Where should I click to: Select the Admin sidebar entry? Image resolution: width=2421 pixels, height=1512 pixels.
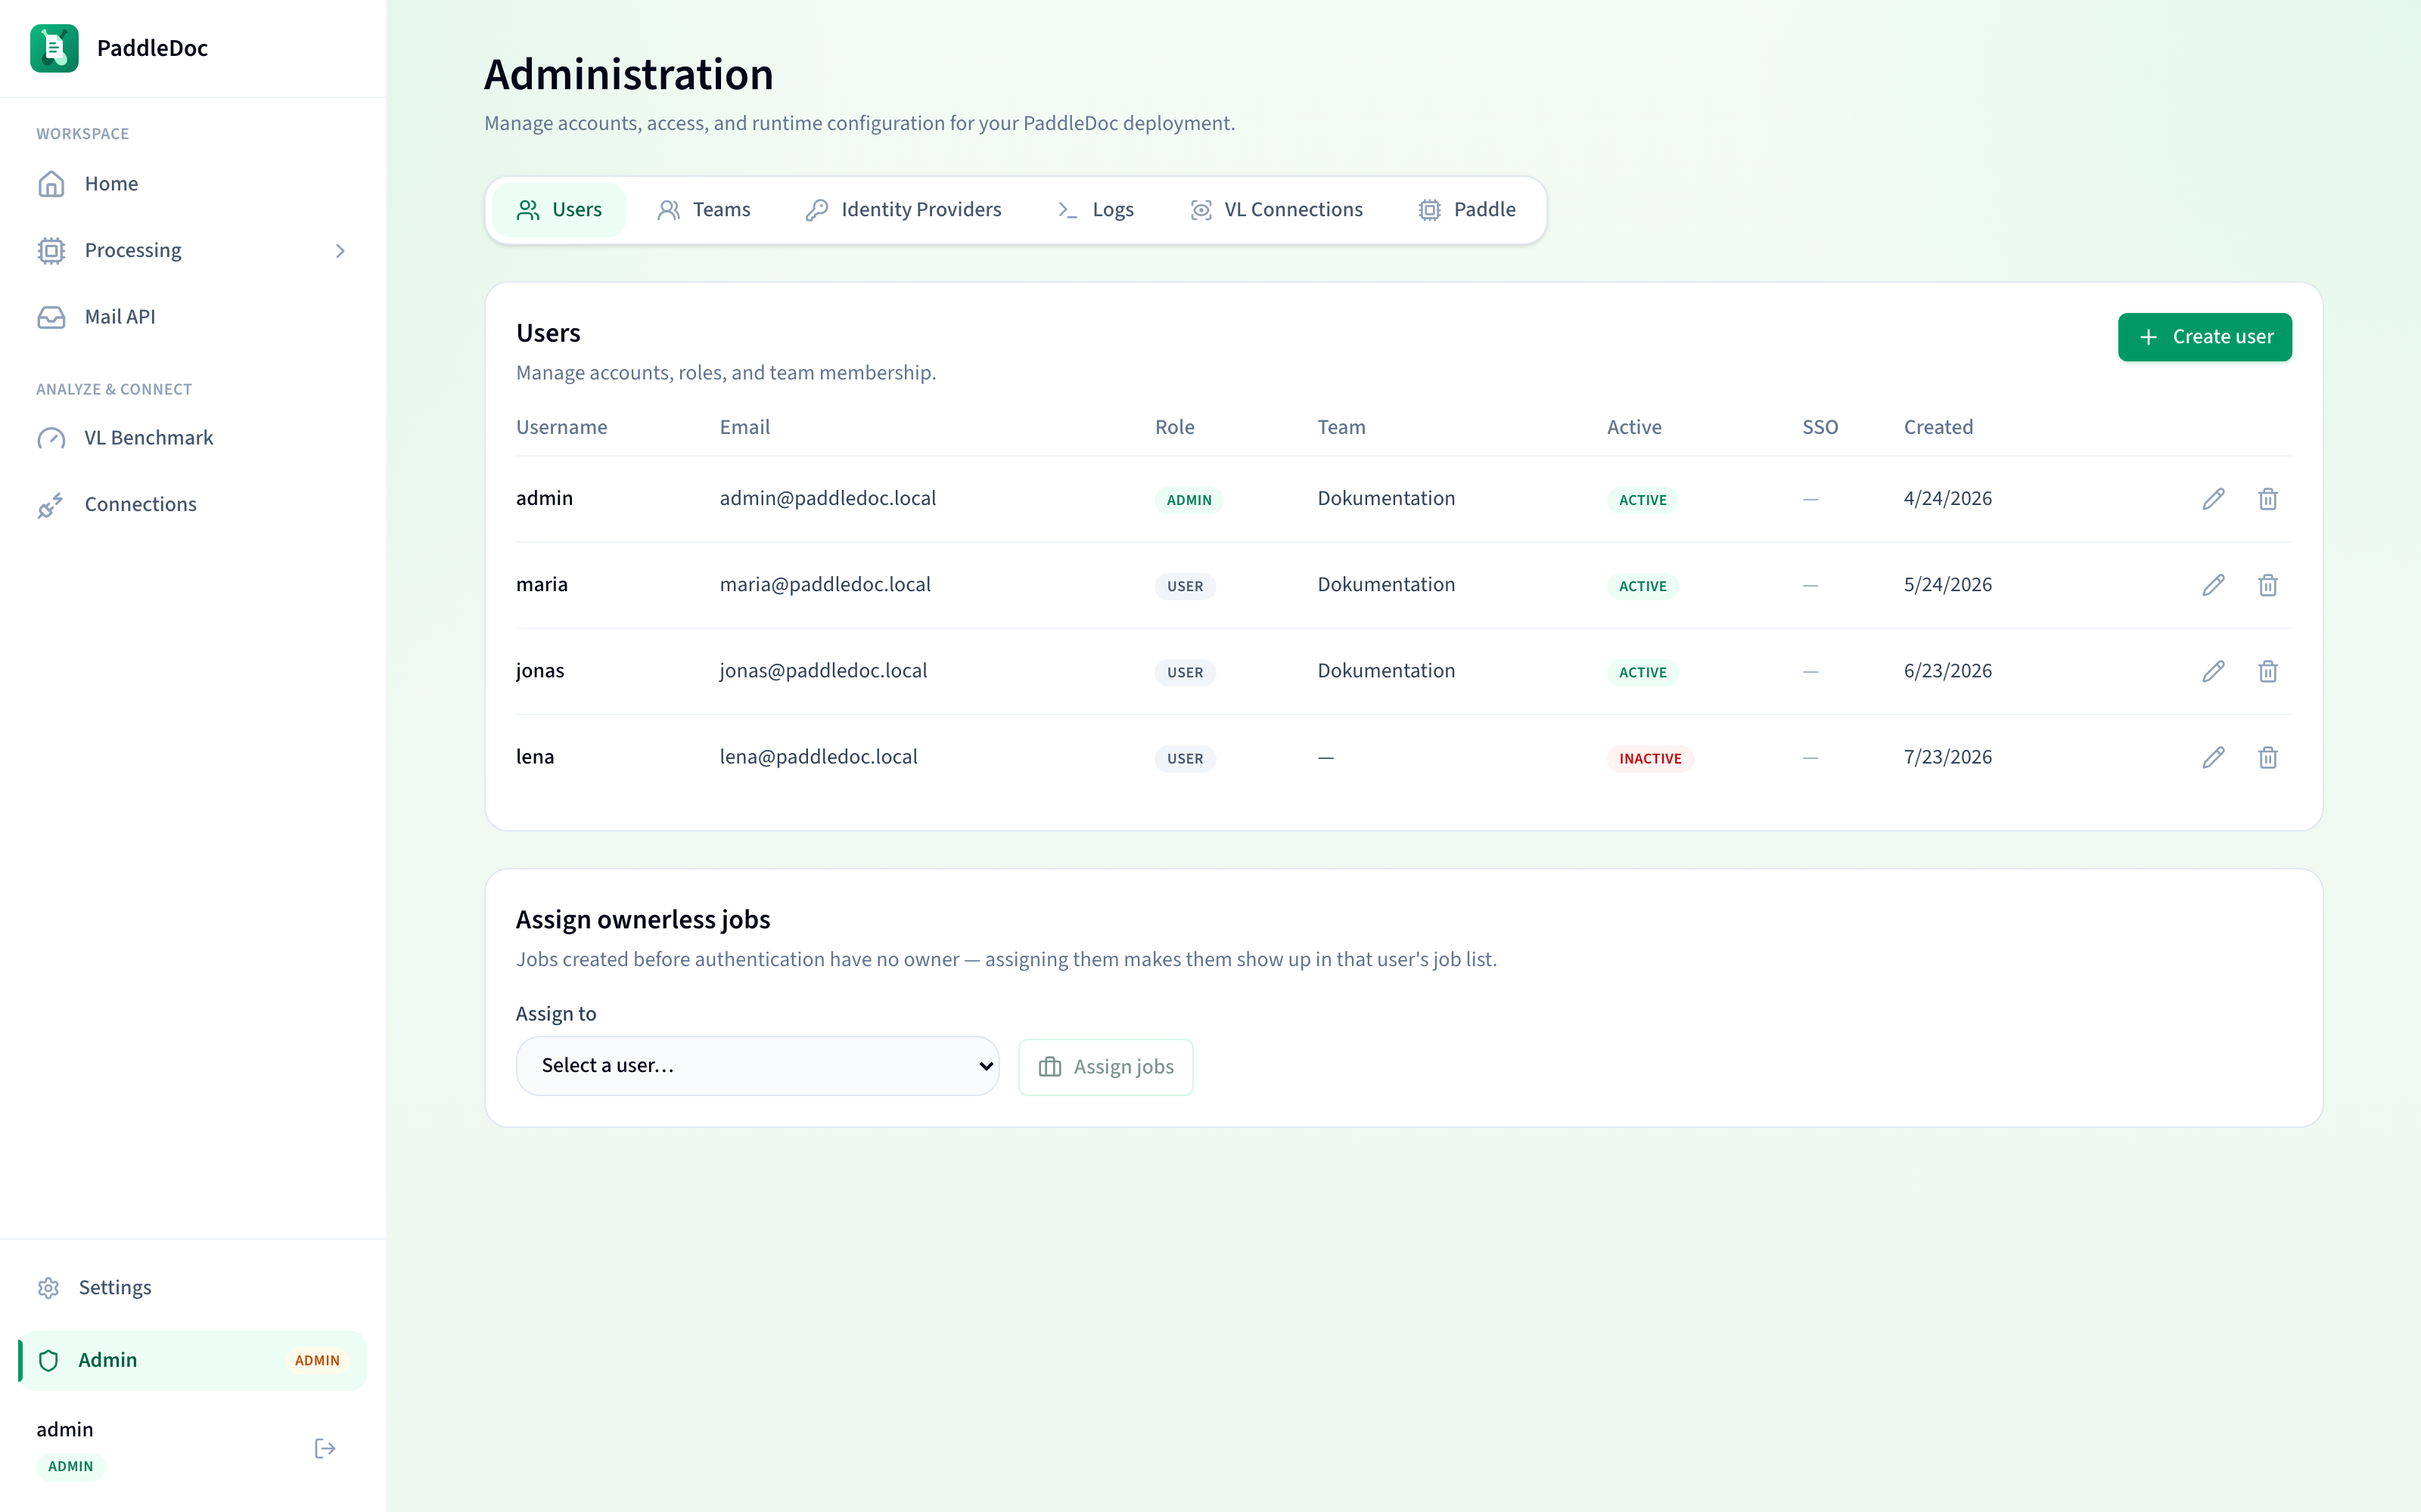pyautogui.click(x=193, y=1360)
